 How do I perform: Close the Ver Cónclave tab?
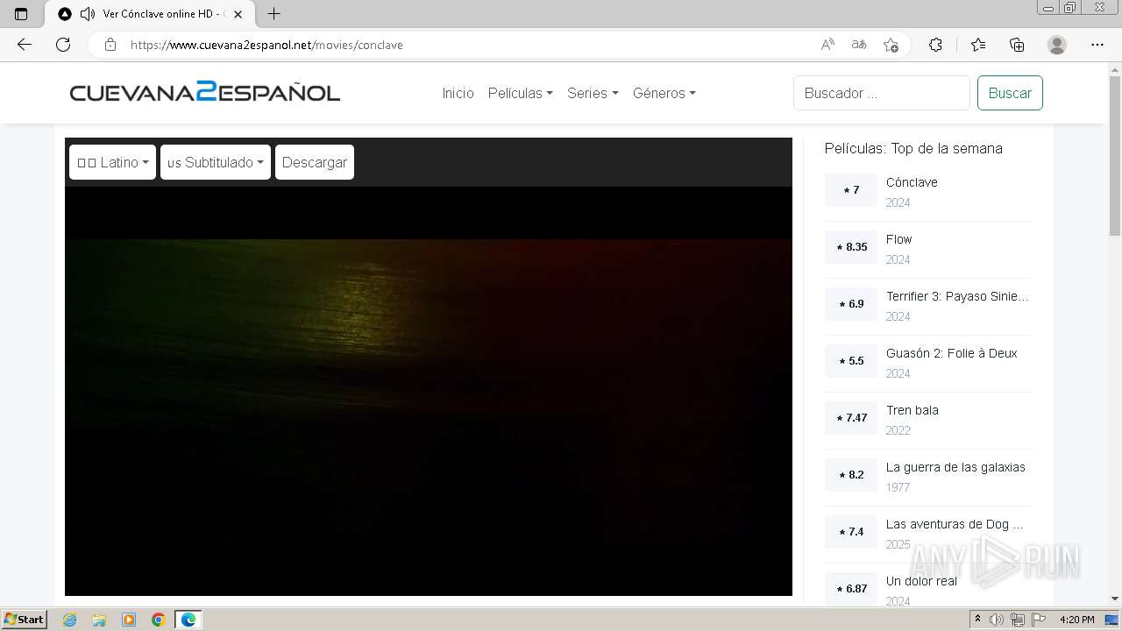pos(238,14)
